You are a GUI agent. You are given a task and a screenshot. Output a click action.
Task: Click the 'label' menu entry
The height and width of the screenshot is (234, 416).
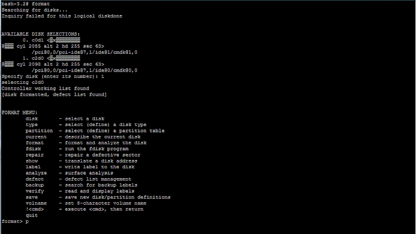33,167
